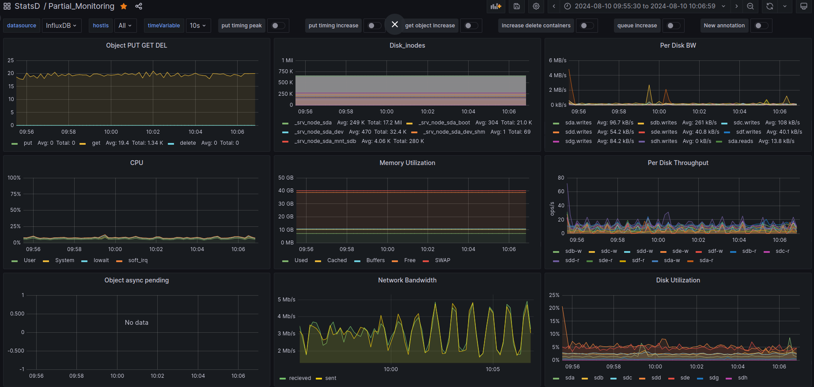This screenshot has width=814, height=387.
Task: Open the time range picker
Action: [x=644, y=6]
